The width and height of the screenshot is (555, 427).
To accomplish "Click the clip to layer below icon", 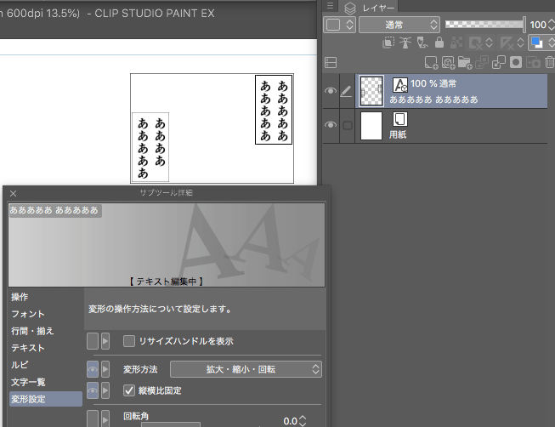I will pyautogui.click(x=388, y=43).
